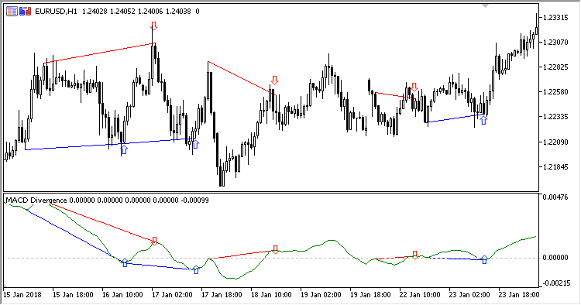The image size is (581, 305).
Task: Click the 1.22090 price scale label
Action: tap(555, 142)
